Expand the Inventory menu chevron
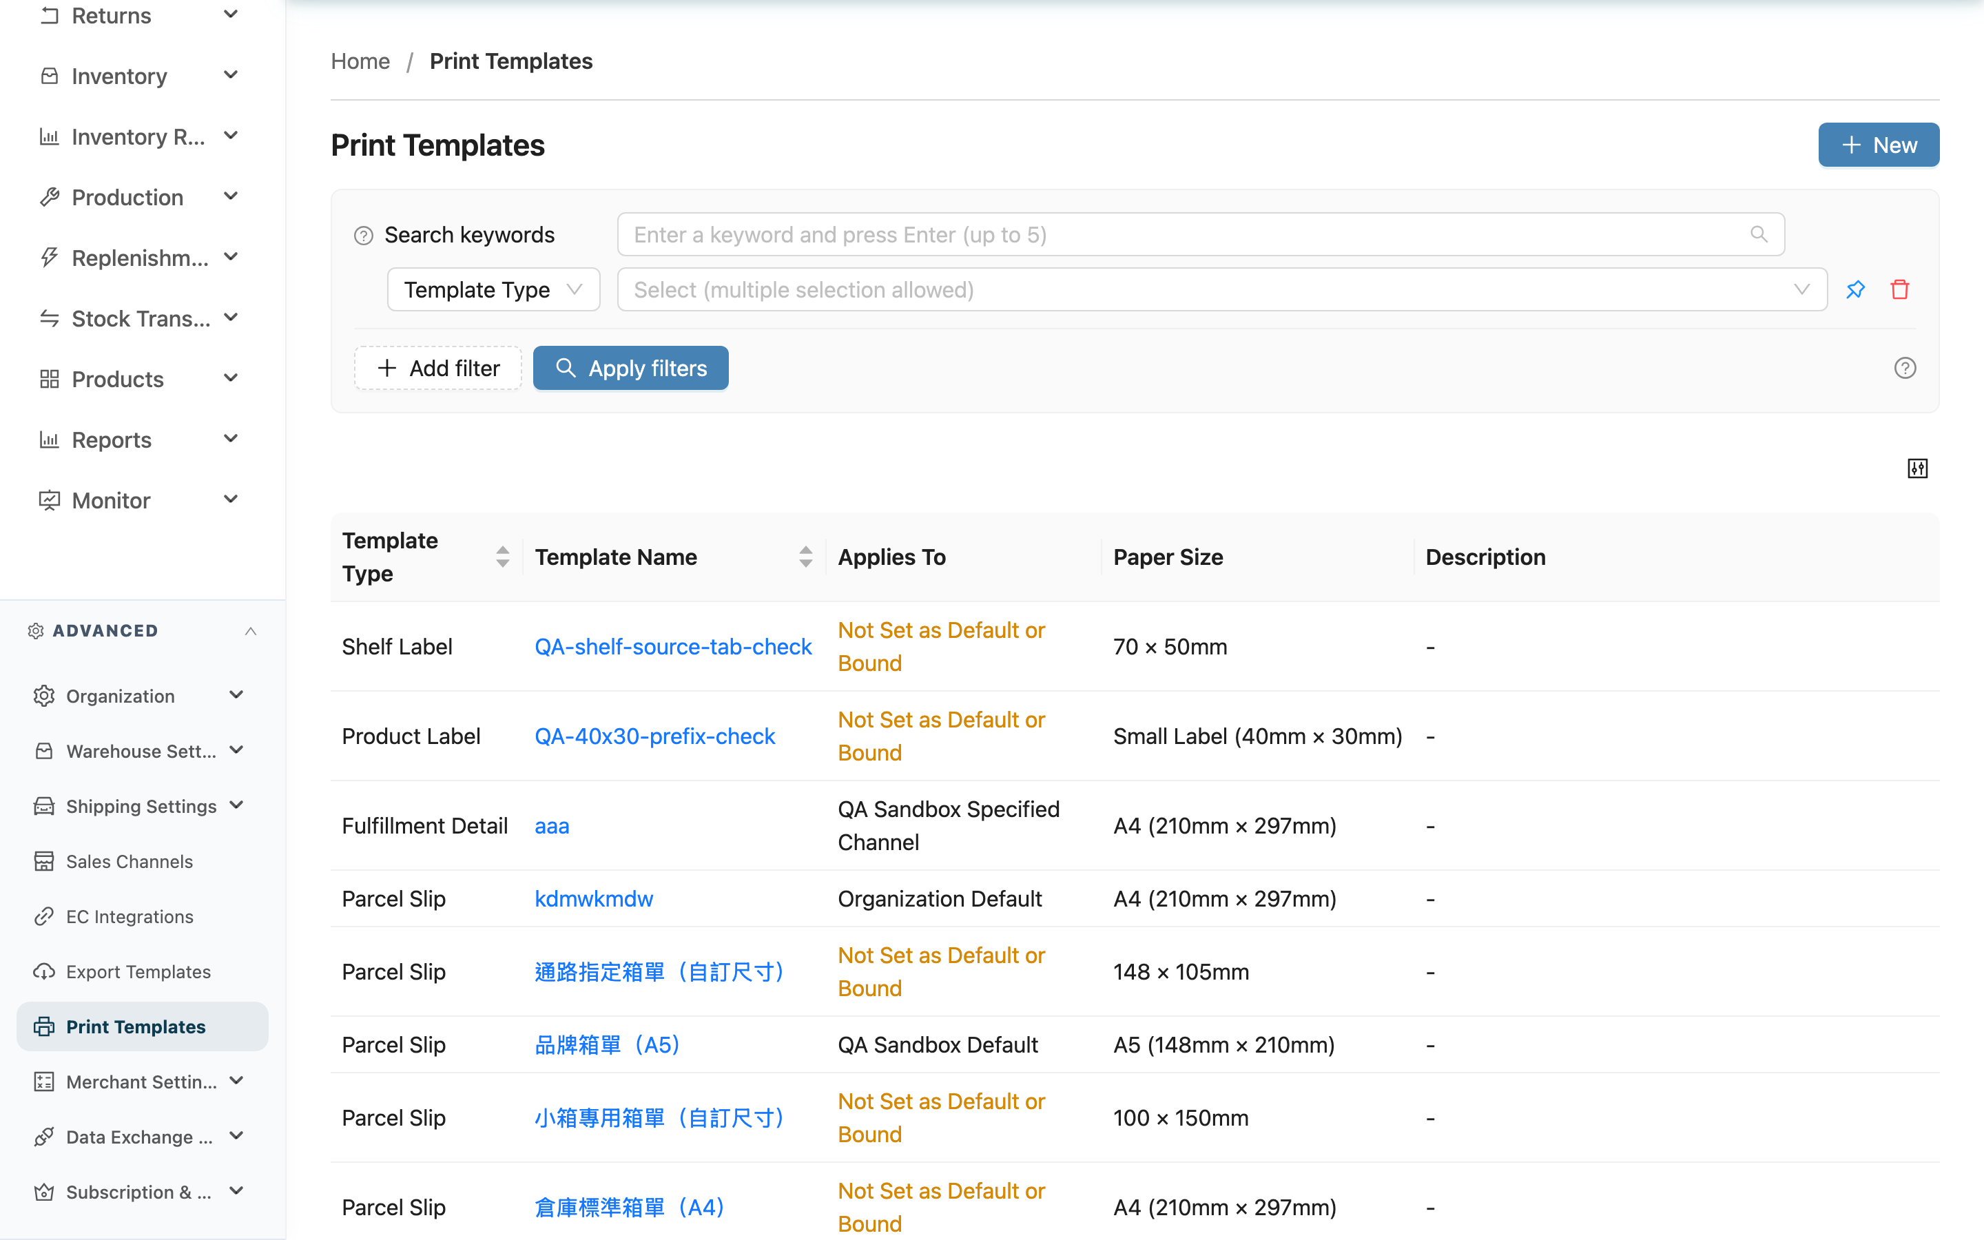The height and width of the screenshot is (1240, 1984). (x=231, y=76)
